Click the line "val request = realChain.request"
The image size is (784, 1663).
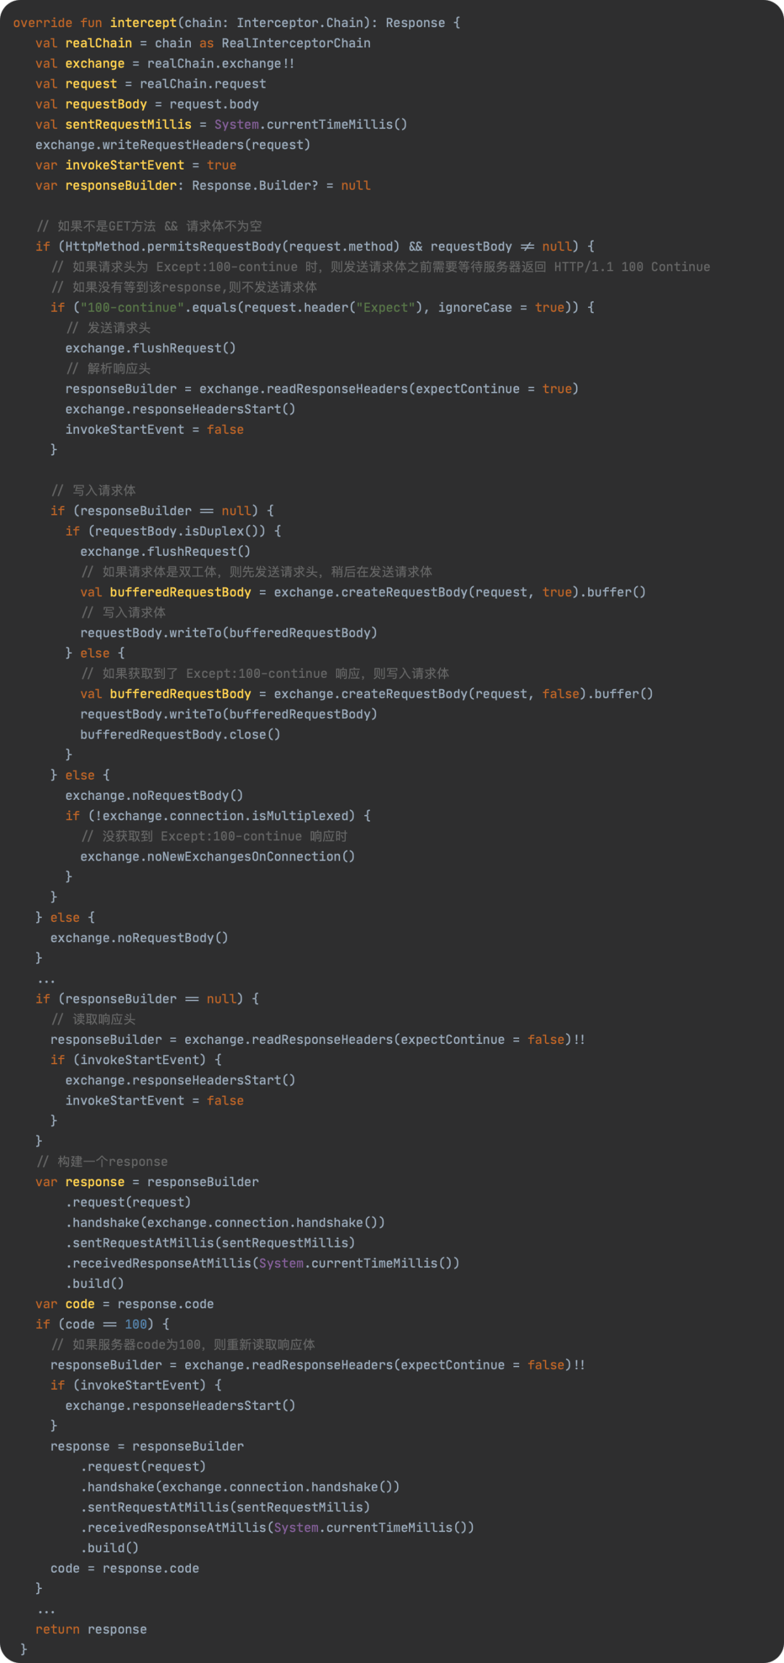(150, 84)
